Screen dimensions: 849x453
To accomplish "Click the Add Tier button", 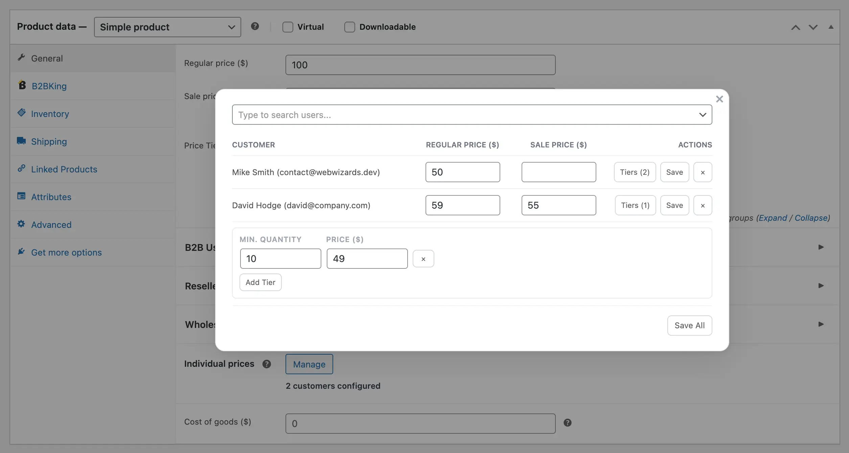I will 260,282.
